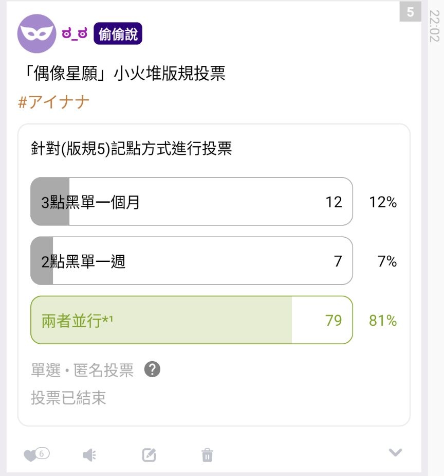The width and height of the screenshot is (444, 476).
Task: Click the purple mask avatar icon
Action: [36, 33]
